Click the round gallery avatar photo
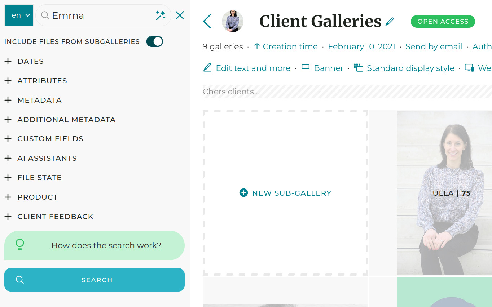Viewport: 492px width, 307px height. pyautogui.click(x=233, y=21)
